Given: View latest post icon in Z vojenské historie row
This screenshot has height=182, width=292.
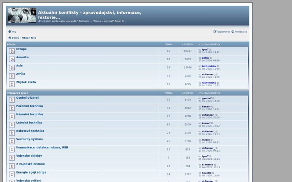Looking at the screenshot, I should tap(215, 165).
